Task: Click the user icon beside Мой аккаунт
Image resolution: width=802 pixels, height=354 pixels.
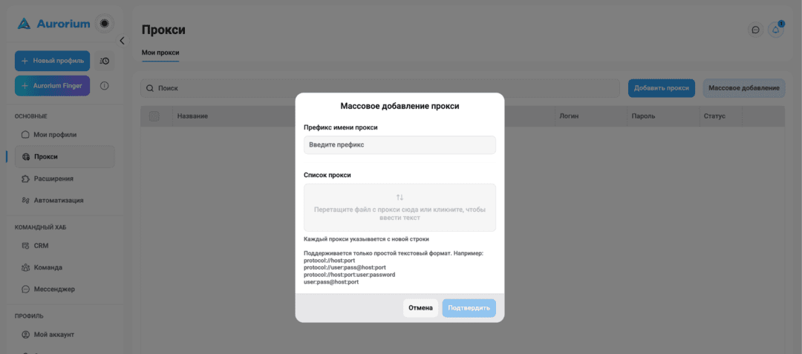Action: pyautogui.click(x=25, y=335)
